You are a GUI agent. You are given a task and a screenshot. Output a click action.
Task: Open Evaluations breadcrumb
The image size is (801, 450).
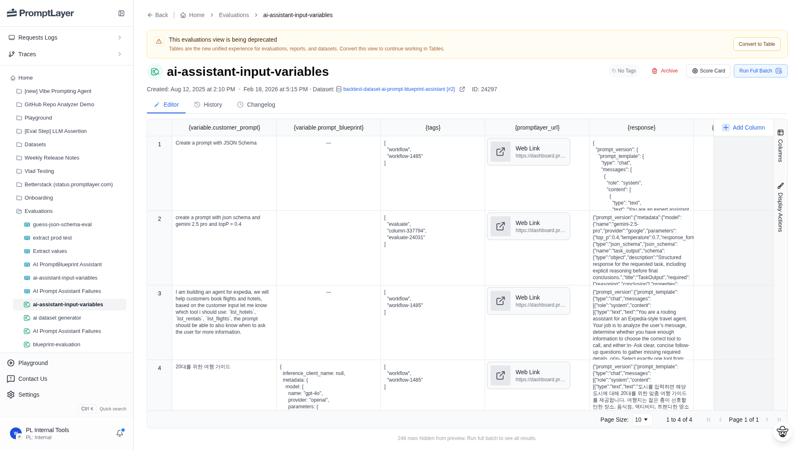click(234, 15)
